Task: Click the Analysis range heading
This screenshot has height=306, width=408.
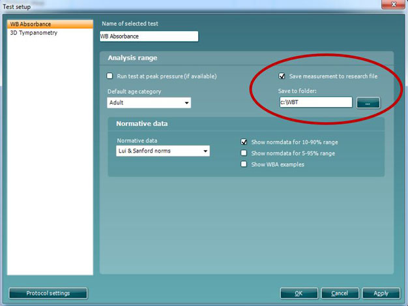Action: (132, 58)
